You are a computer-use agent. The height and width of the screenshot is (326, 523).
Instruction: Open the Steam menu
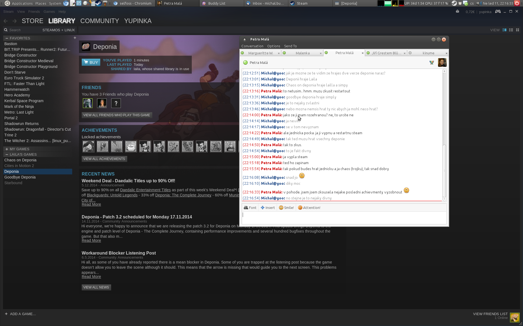(x=8, y=11)
